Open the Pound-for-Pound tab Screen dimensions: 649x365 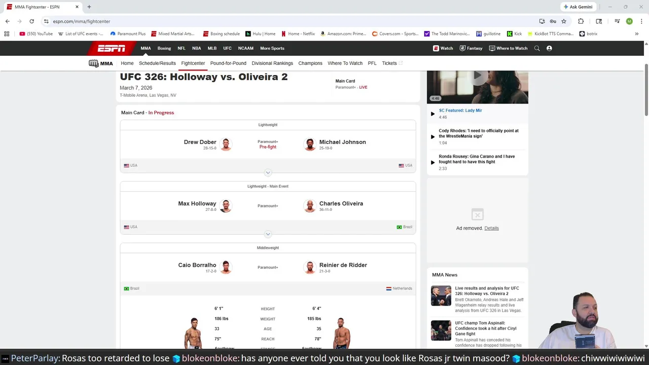click(228, 63)
